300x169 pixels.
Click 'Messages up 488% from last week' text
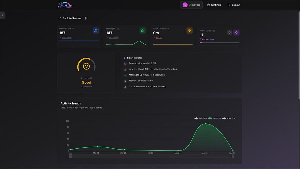tap(147, 75)
